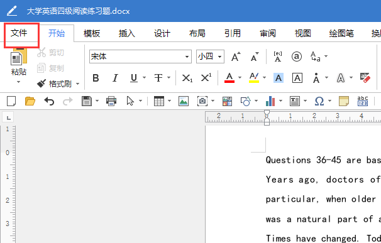Click the enclosed character icon

297,57
